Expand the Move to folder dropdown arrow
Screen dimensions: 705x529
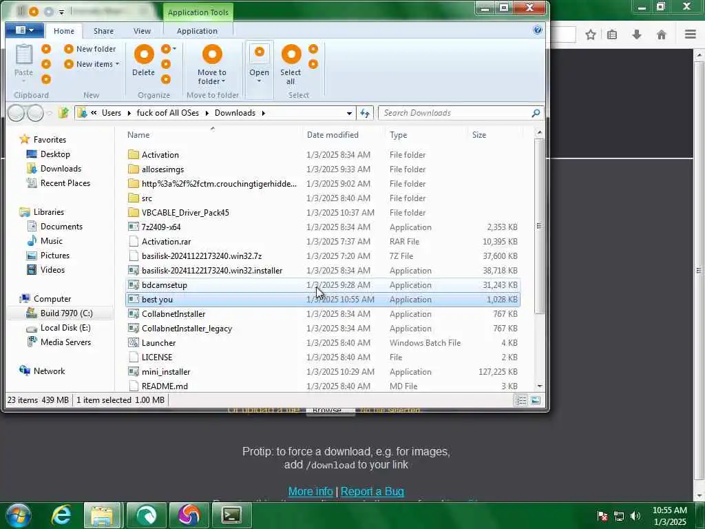(x=223, y=81)
